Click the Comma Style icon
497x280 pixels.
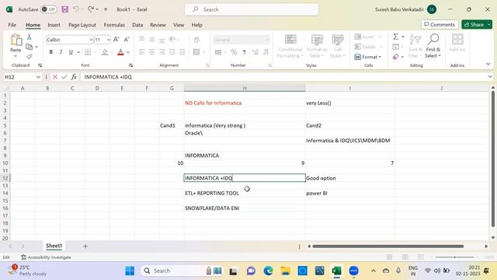coord(244,52)
